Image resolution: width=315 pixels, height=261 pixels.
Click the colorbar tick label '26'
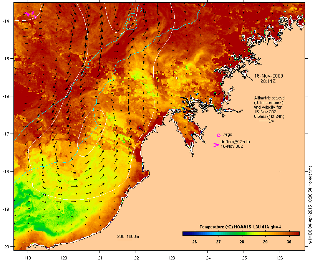194,242
